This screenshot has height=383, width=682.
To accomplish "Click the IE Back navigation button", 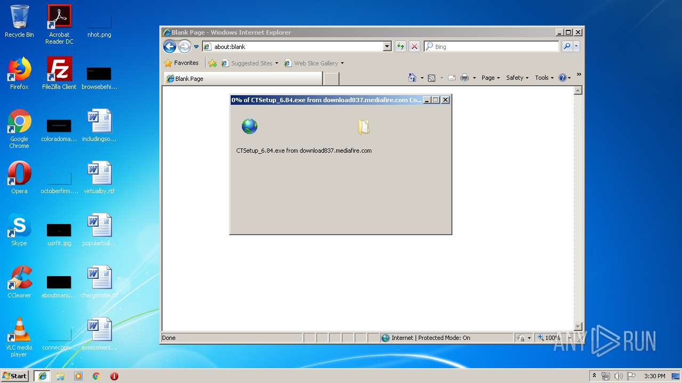I will tap(169, 46).
